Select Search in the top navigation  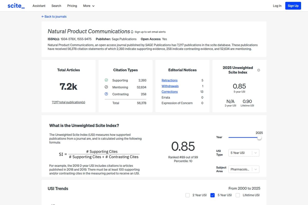point(56,6)
